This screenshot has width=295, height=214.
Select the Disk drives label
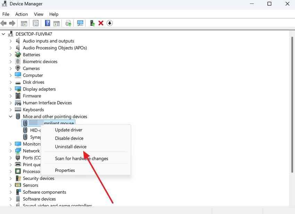coord(33,82)
